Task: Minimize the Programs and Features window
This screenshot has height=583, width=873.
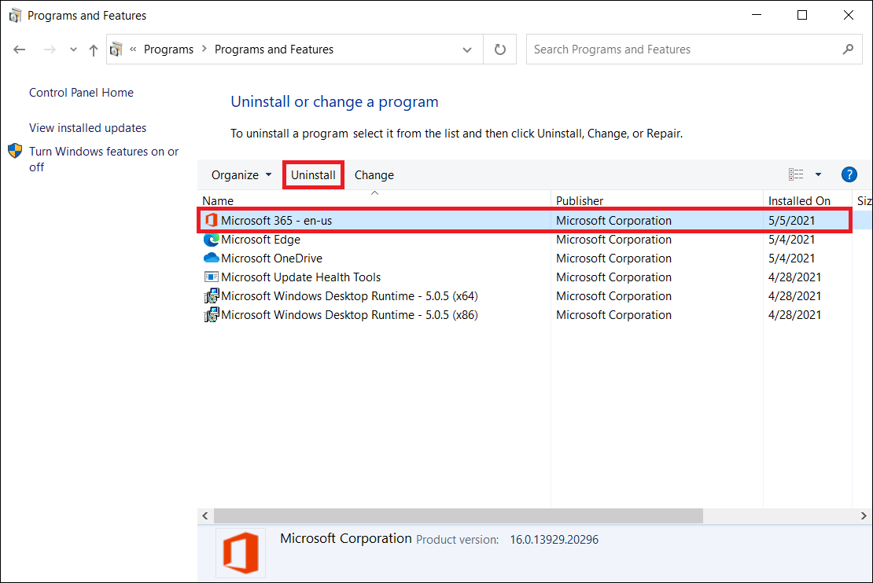Action: (x=756, y=15)
